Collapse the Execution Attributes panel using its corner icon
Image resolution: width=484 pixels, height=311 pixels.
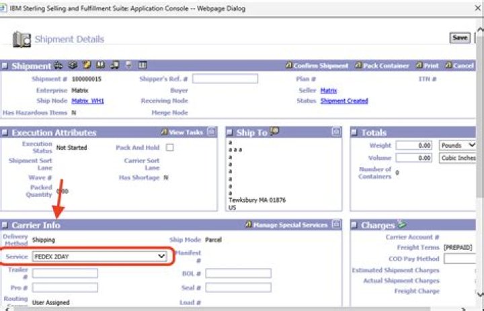click(212, 132)
